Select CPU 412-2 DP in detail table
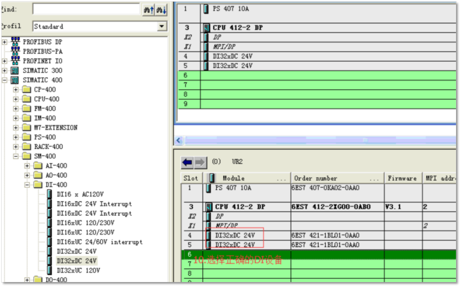 (x=240, y=207)
